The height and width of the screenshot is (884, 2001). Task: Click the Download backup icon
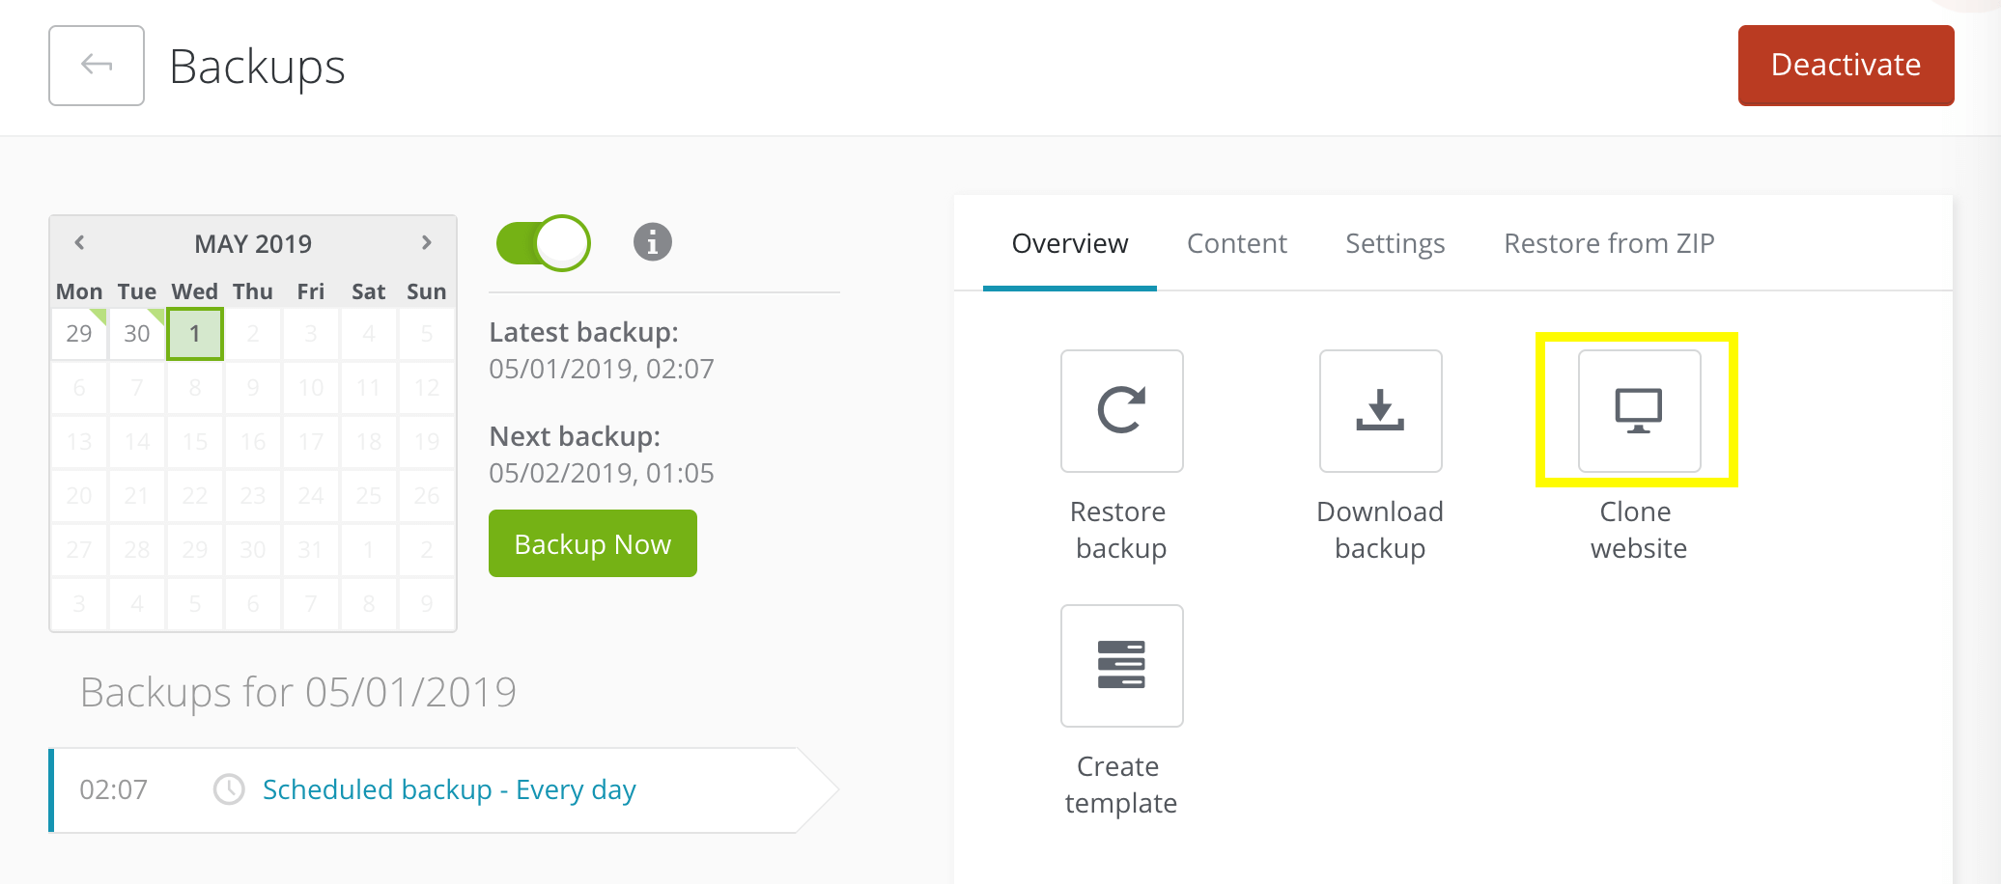click(1380, 411)
